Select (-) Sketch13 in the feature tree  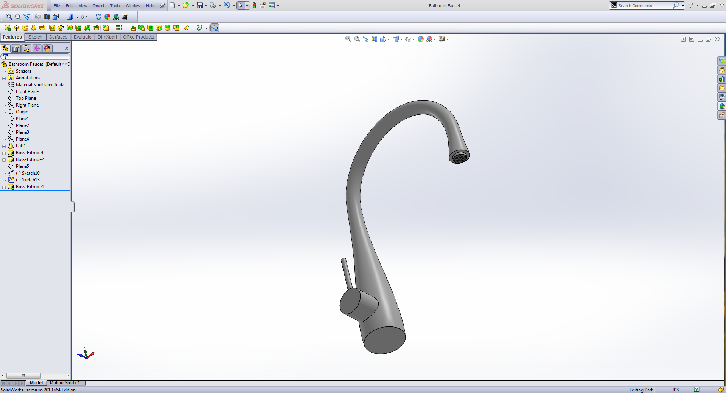(x=28, y=180)
